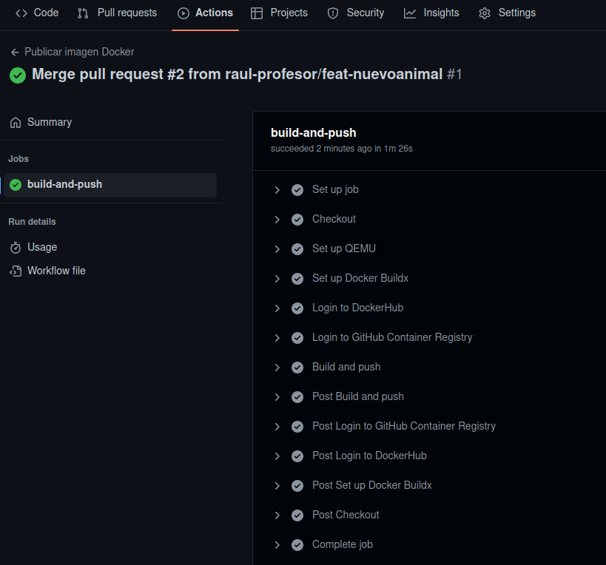This screenshot has height=565, width=606.
Task: Click the graph icon on Insights tab
Action: pyautogui.click(x=410, y=13)
